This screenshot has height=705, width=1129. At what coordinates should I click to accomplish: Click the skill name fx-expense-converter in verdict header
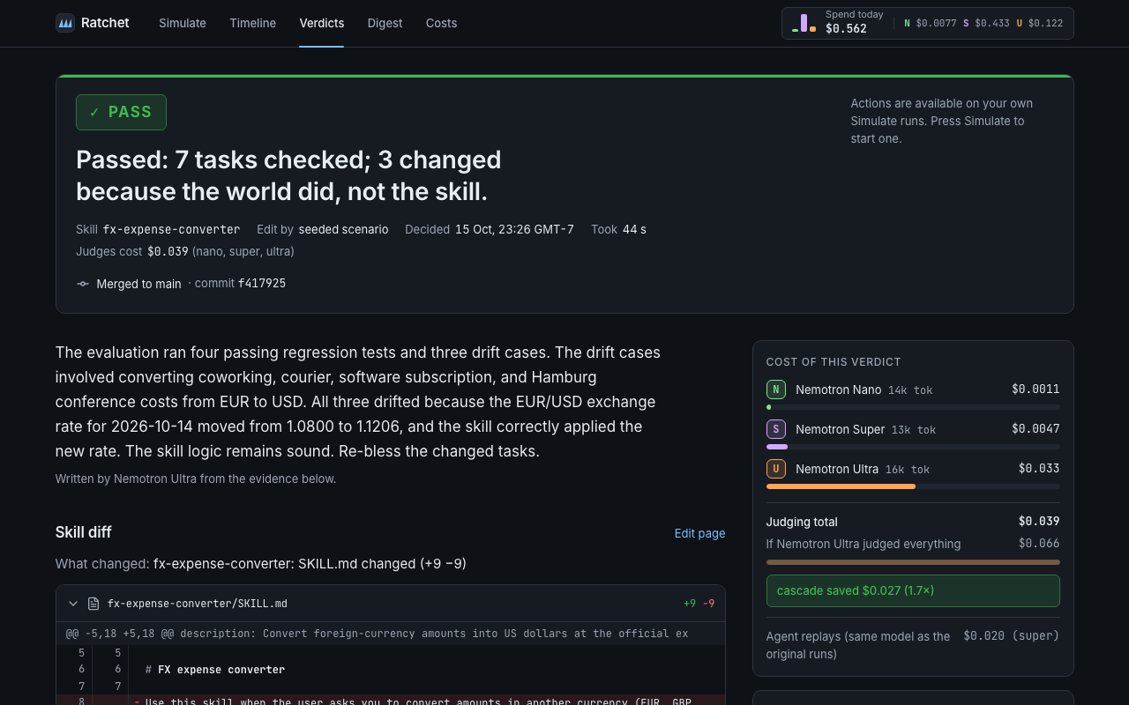171,229
